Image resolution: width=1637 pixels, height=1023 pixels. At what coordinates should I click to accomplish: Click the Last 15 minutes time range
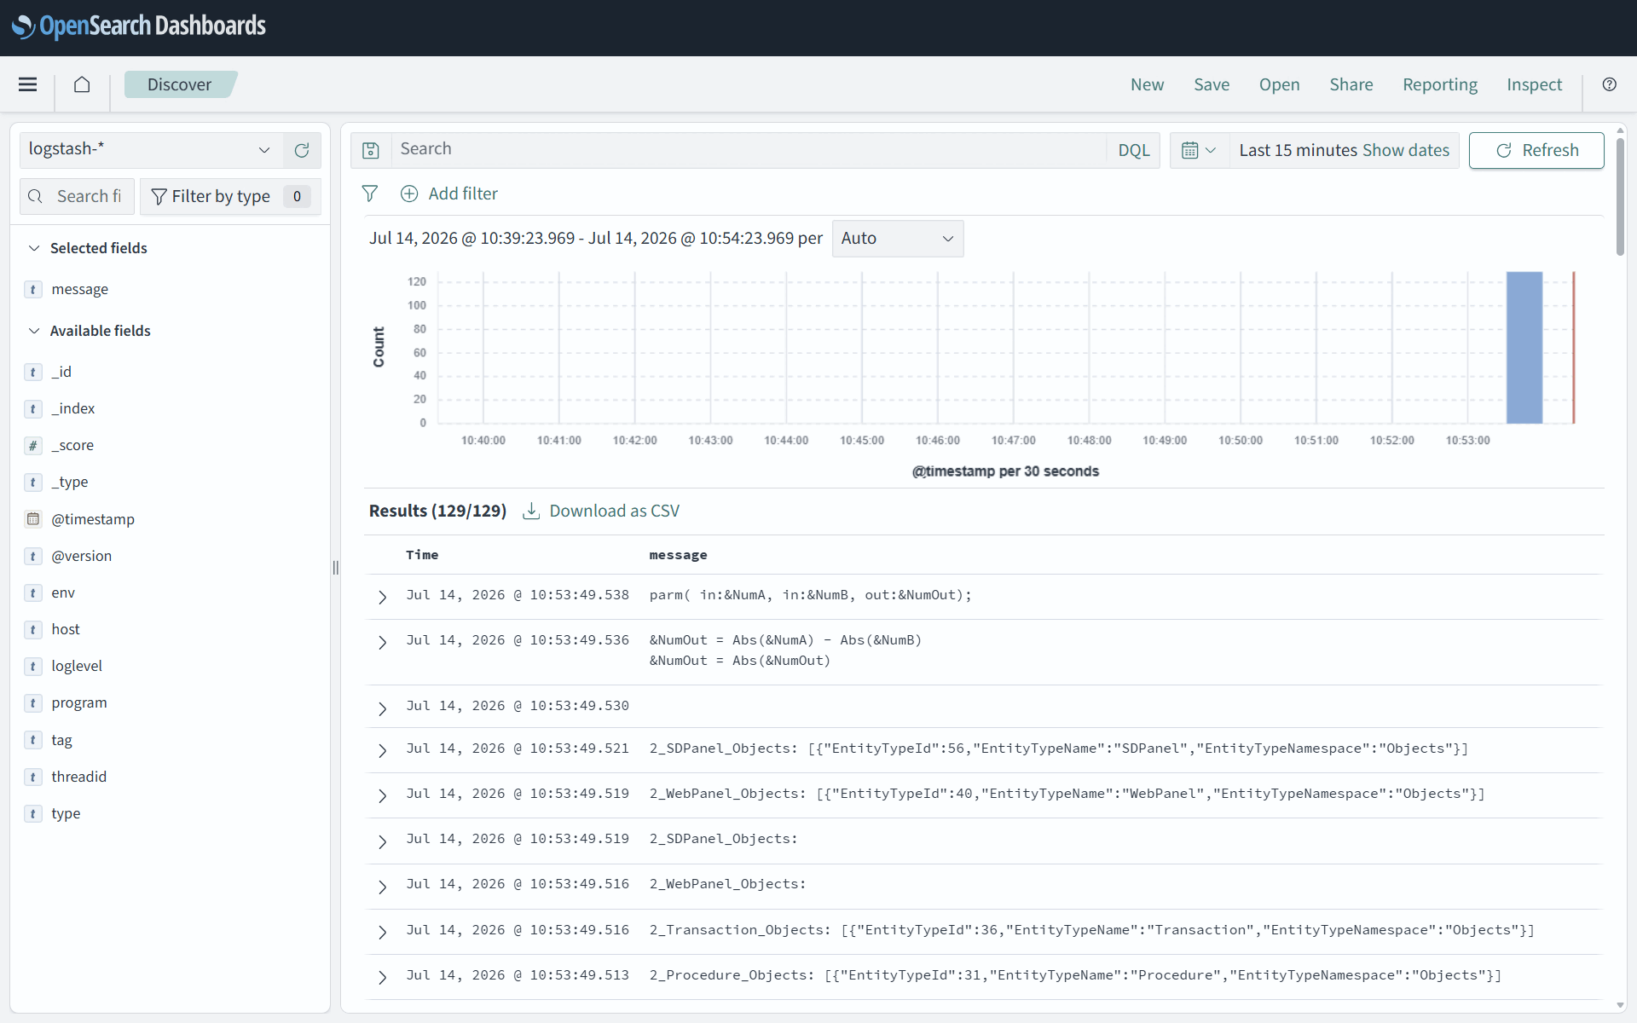click(1299, 150)
